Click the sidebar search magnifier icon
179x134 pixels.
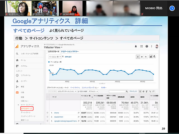17,54
